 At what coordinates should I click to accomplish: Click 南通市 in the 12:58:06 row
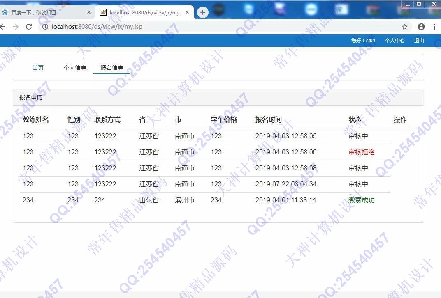(184, 152)
